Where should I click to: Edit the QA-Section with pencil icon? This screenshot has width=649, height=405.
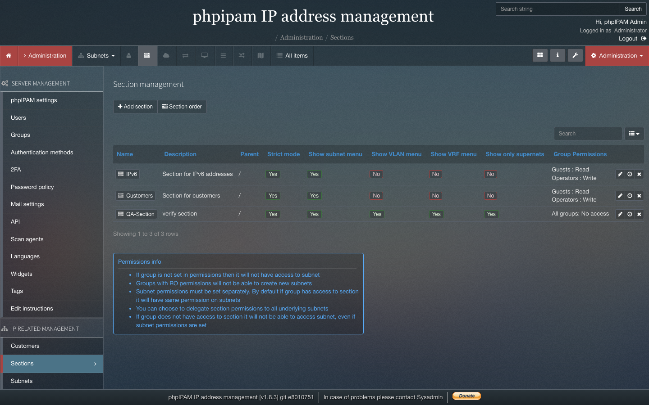(x=620, y=214)
